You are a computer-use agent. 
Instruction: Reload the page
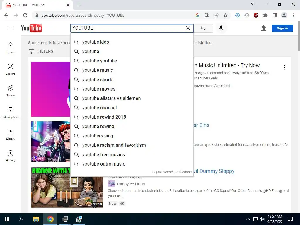pos(25,15)
